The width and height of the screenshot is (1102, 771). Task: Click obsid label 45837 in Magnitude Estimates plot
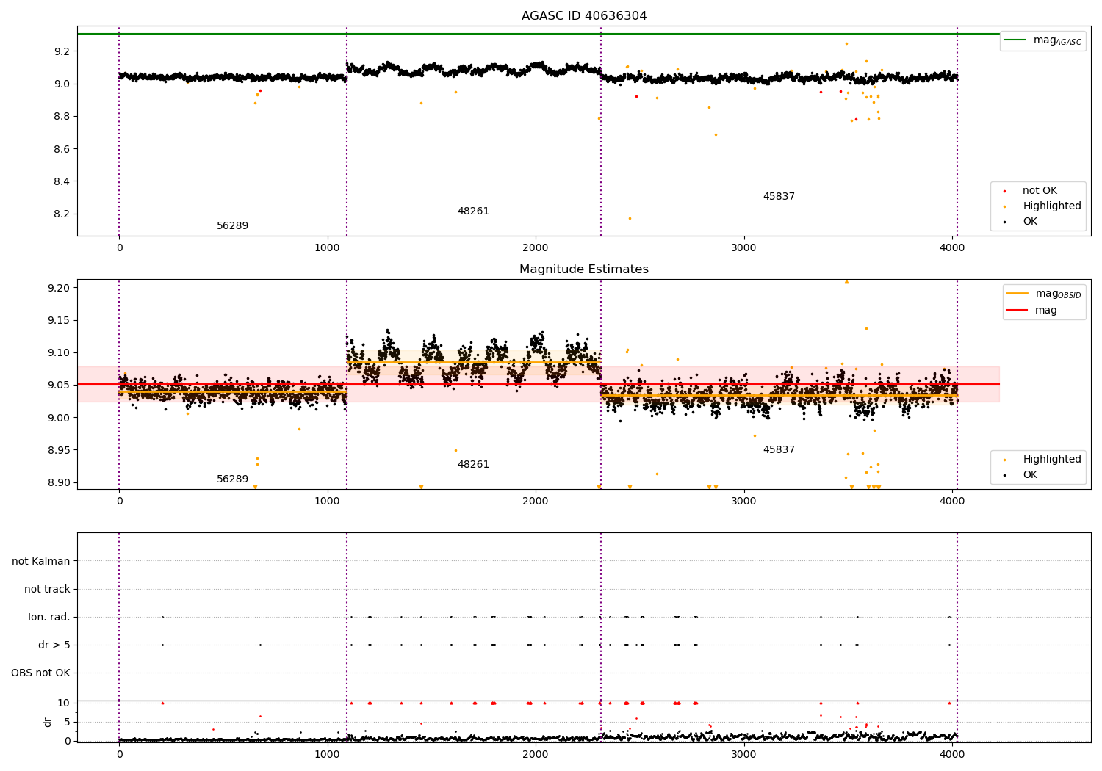point(779,450)
